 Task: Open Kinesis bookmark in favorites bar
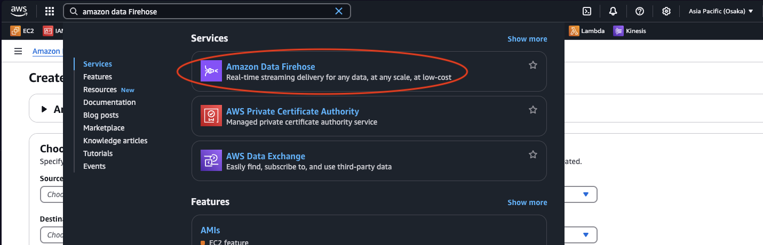click(630, 31)
